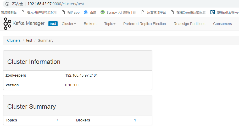Open the 百度 bookmark
239x135 pixels.
pos(90,13)
